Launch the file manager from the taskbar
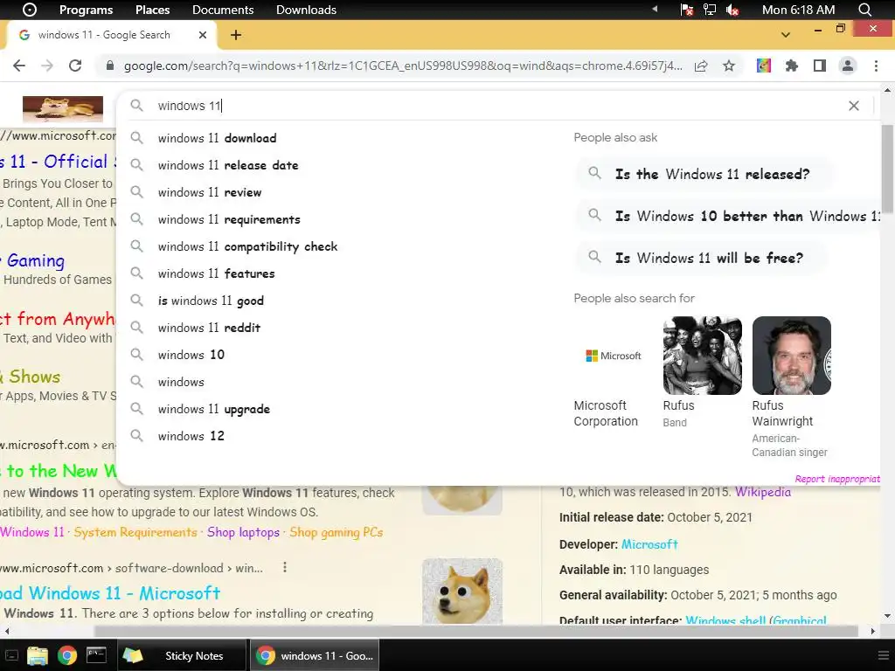This screenshot has width=895, height=671. tap(38, 655)
